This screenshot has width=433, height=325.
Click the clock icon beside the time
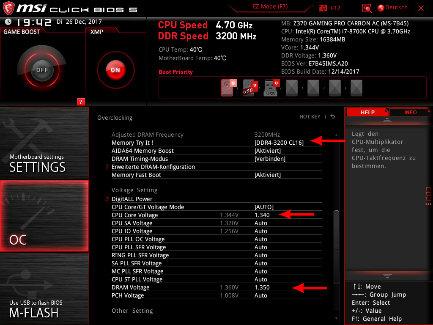click(8, 22)
